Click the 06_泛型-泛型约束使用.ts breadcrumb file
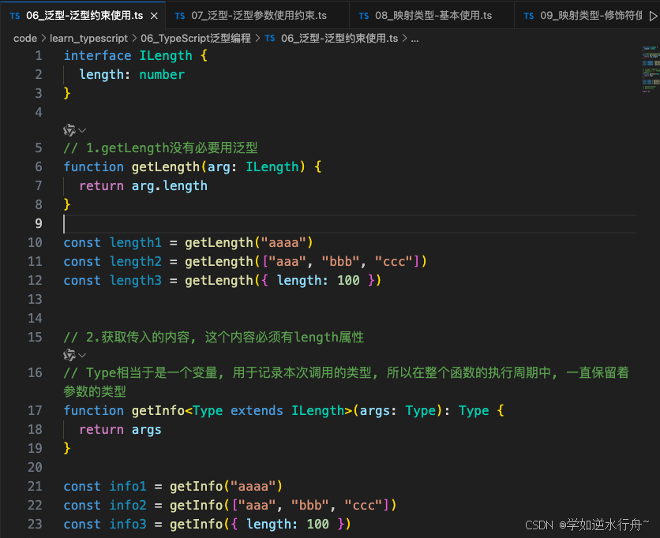Viewport: 660px width, 538px height. point(339,39)
